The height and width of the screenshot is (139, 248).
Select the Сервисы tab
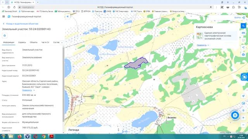click(22, 42)
